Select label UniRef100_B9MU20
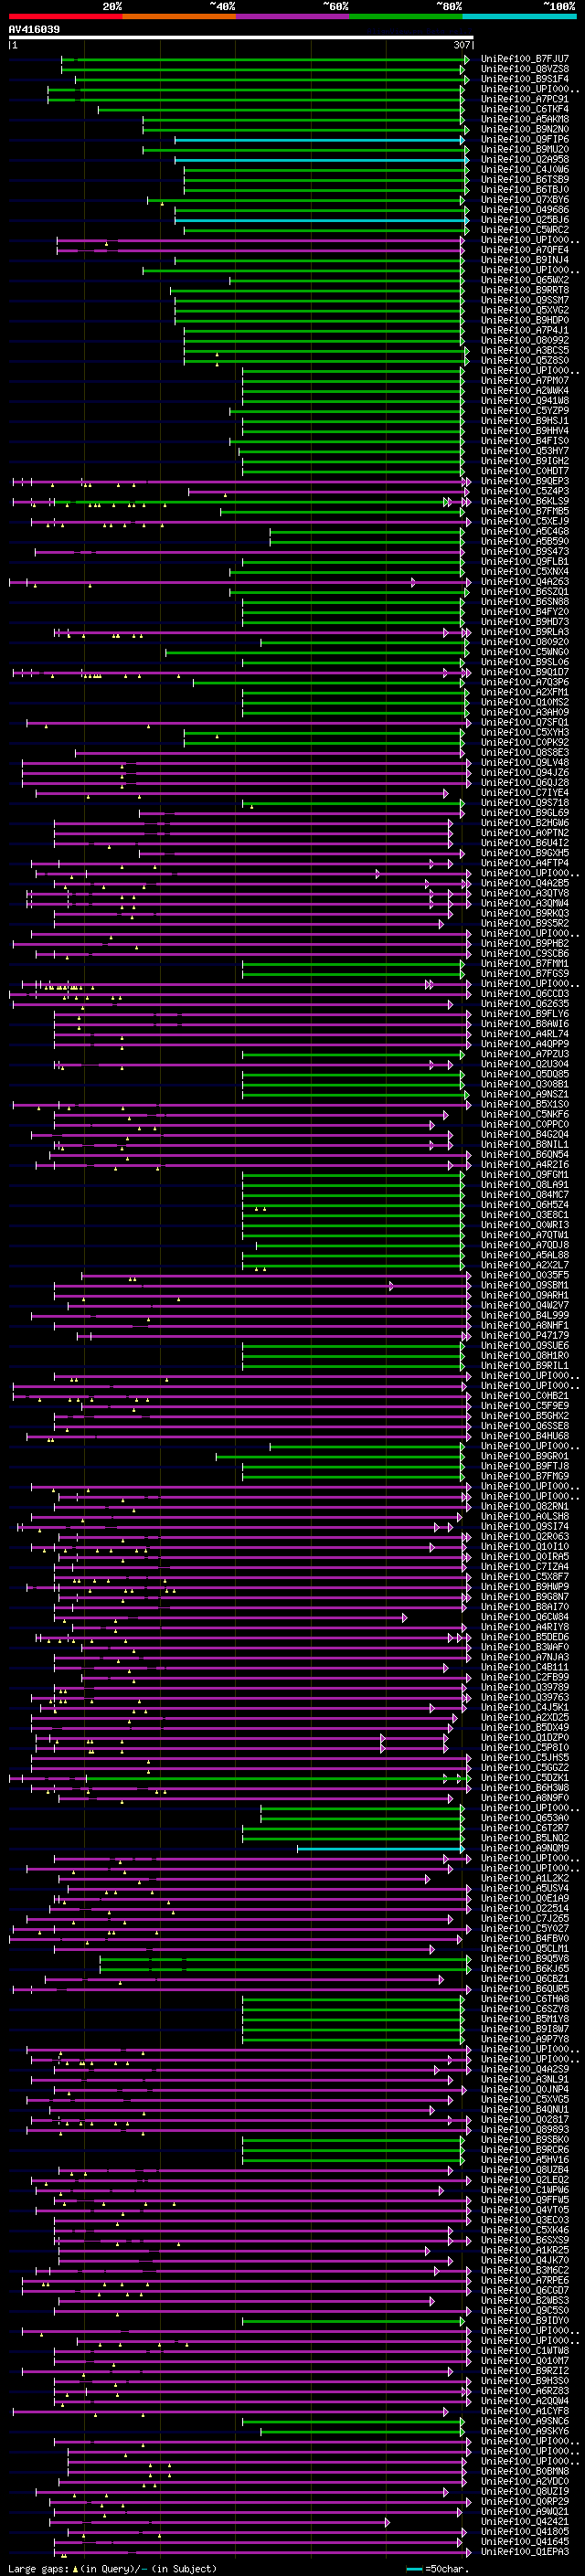 pyautogui.click(x=525, y=149)
